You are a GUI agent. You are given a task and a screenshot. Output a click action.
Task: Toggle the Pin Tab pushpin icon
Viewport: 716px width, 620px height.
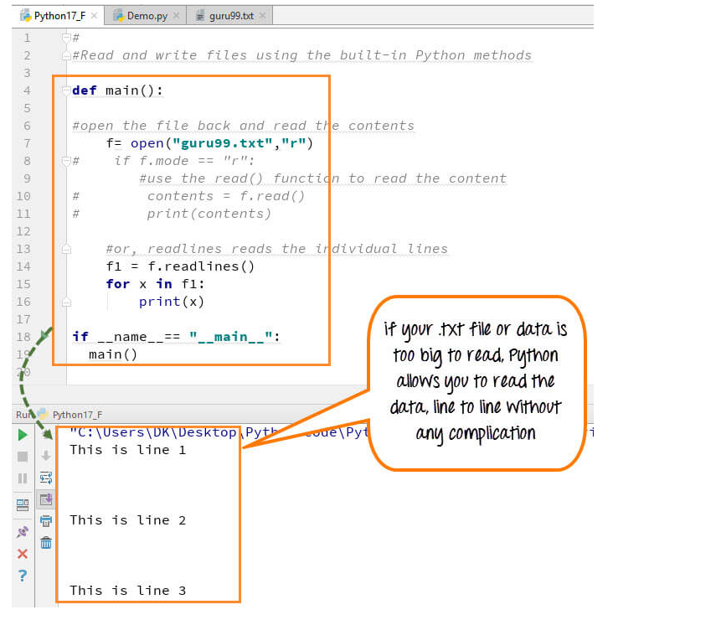pos(23,531)
